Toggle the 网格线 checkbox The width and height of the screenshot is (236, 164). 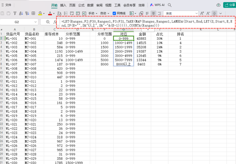(x=114, y=13)
